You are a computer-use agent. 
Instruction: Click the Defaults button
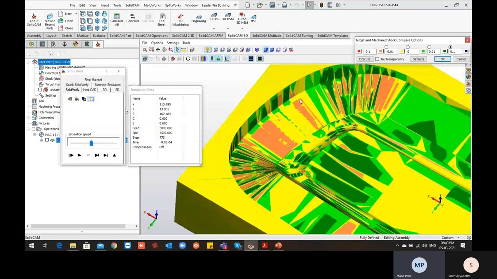click(418, 59)
